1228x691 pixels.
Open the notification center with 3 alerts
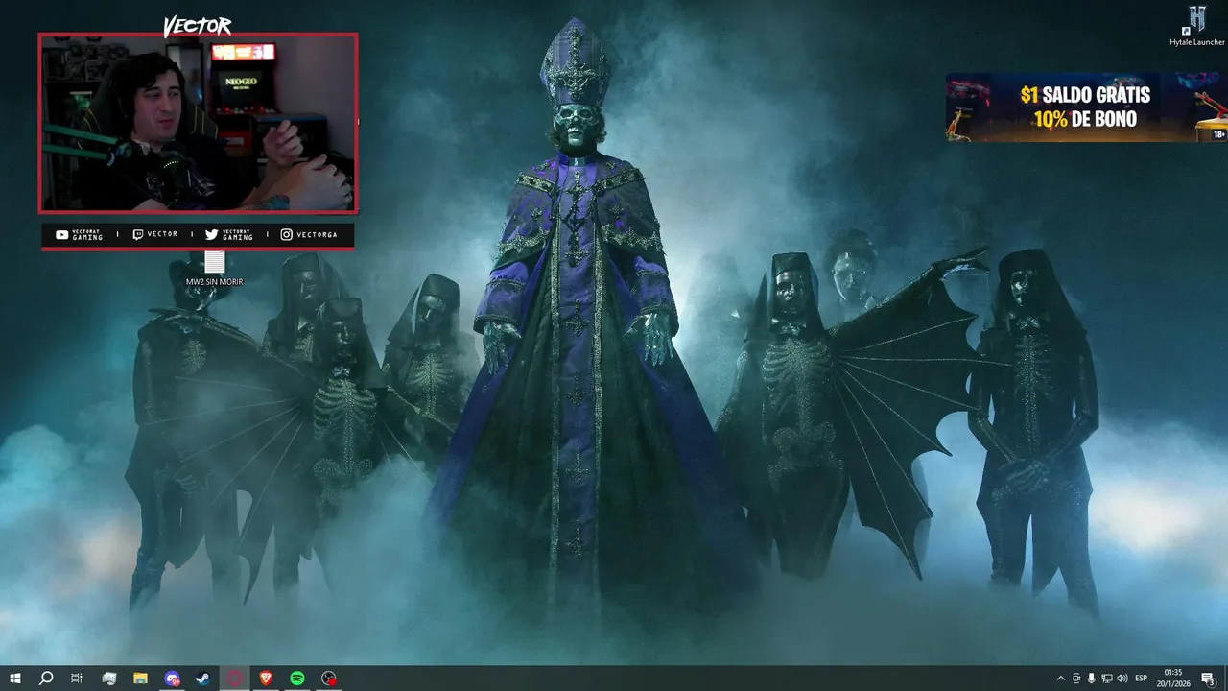pos(1208,679)
